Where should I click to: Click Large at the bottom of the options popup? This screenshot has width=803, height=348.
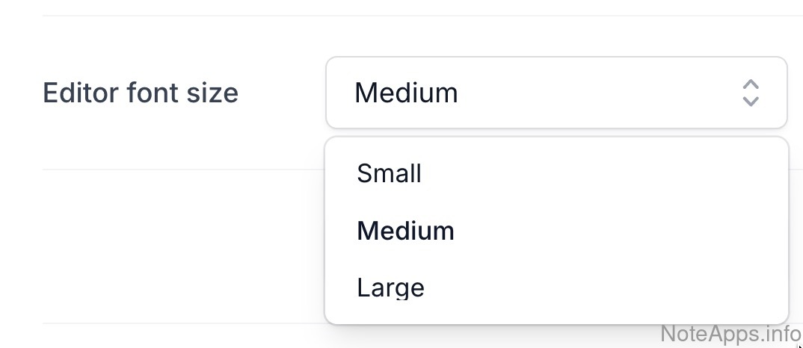point(390,288)
